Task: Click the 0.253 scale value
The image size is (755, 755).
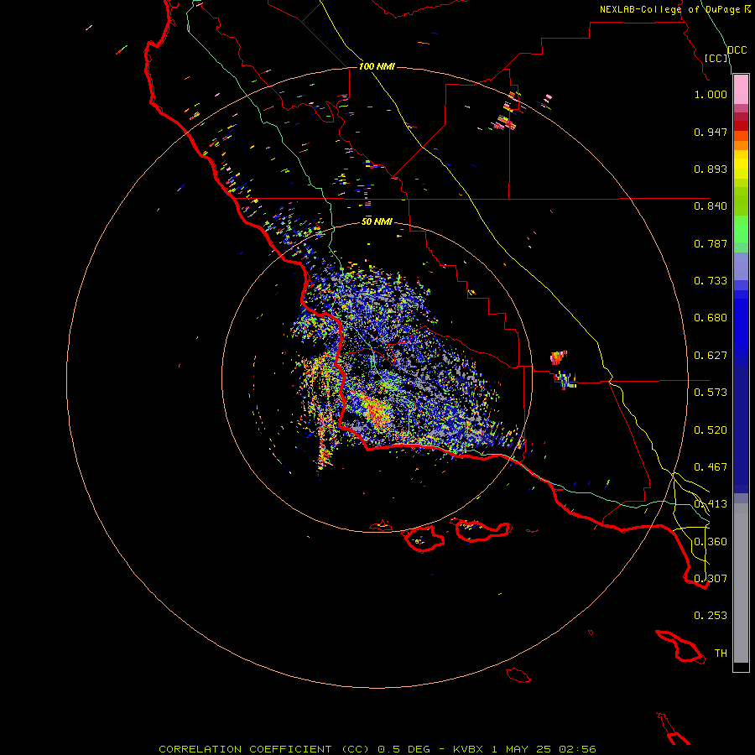Action: (x=711, y=616)
